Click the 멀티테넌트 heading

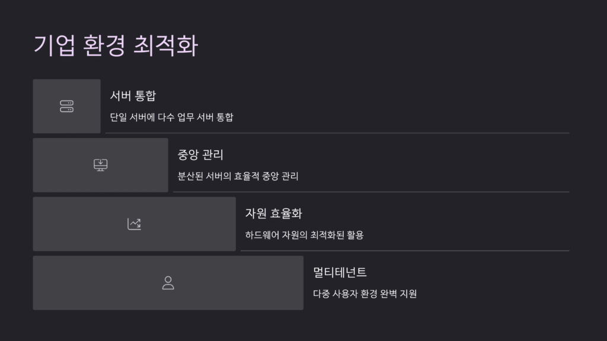[x=340, y=272]
